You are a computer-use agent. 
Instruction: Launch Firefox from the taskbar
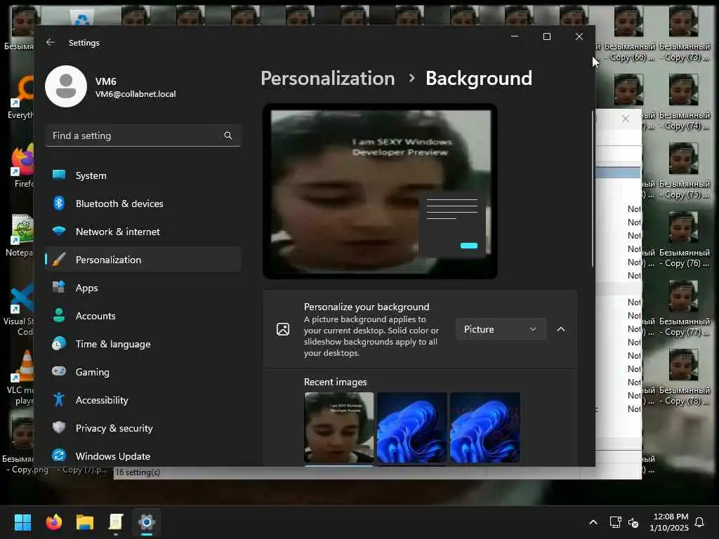[x=54, y=522]
